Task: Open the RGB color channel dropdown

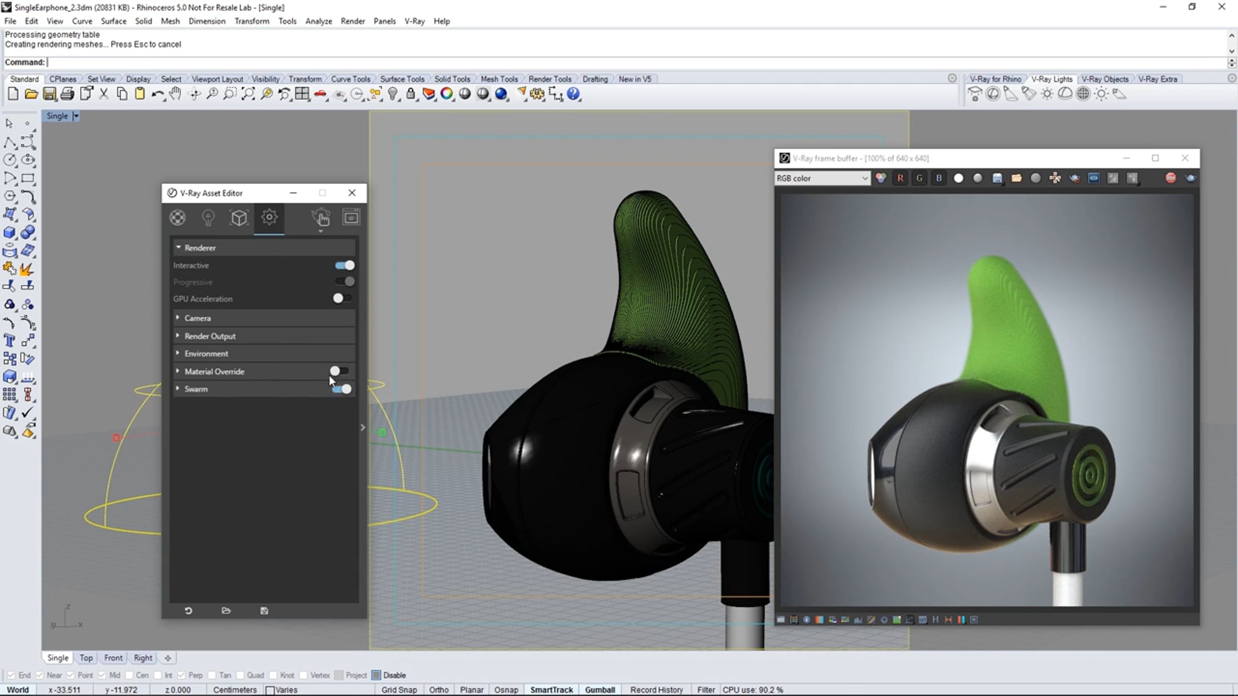Action: click(822, 178)
